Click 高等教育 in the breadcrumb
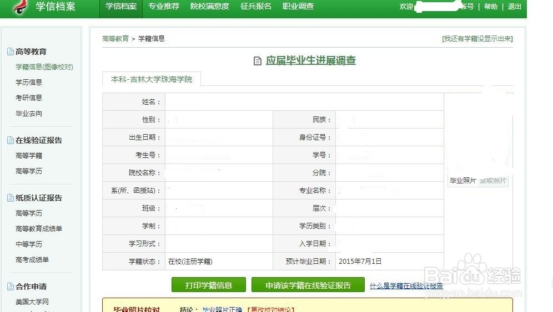This screenshot has height=312, width=553. (x=115, y=39)
